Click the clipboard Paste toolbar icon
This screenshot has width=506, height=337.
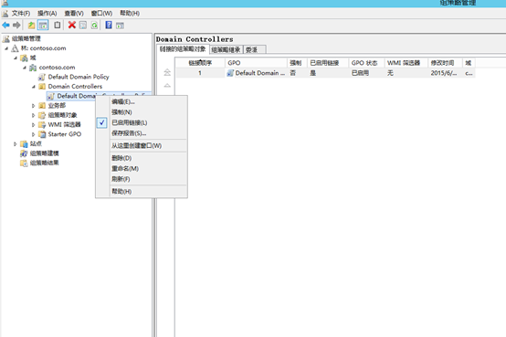point(58,25)
